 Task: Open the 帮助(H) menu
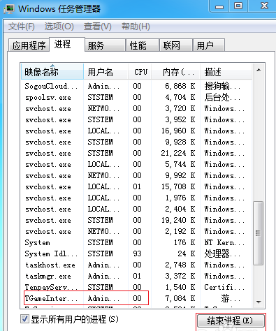[136, 27]
